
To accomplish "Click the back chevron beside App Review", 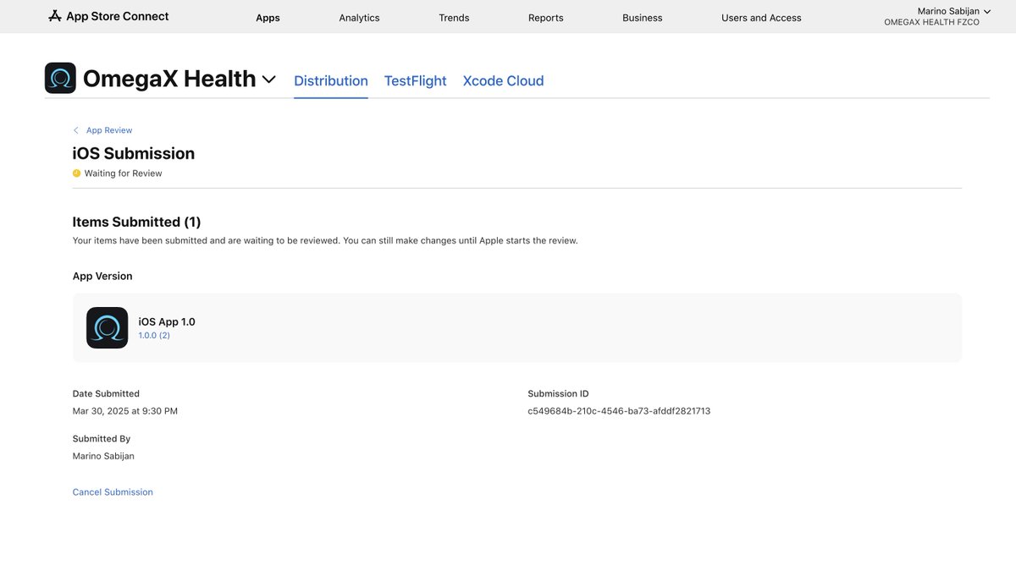I will [x=76, y=130].
